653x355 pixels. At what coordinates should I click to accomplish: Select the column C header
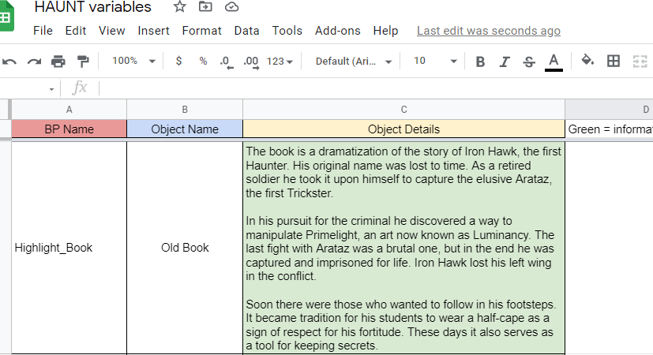coord(403,110)
